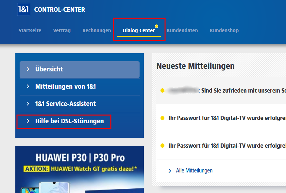Click the chevron beside 1&1 Service-Assistent
The width and height of the screenshot is (286, 193).
coord(28,104)
